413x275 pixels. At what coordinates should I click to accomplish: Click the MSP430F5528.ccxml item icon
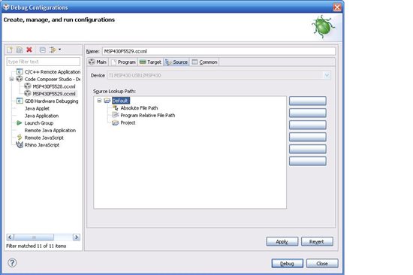(28, 86)
